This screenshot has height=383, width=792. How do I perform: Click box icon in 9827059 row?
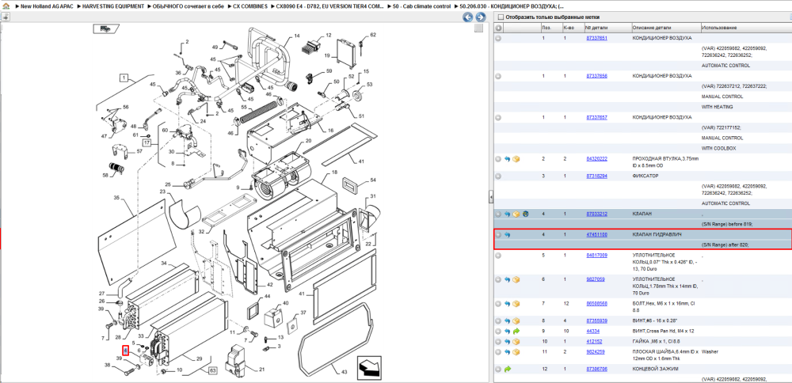pyautogui.click(x=516, y=279)
